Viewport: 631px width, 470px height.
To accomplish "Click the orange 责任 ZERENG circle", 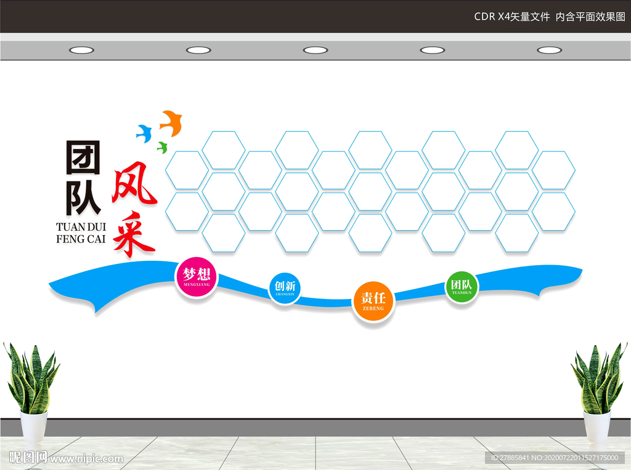I will [373, 301].
